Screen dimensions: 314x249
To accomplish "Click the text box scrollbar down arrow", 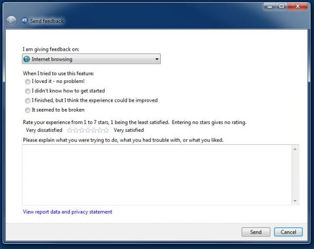I will tap(295, 201).
